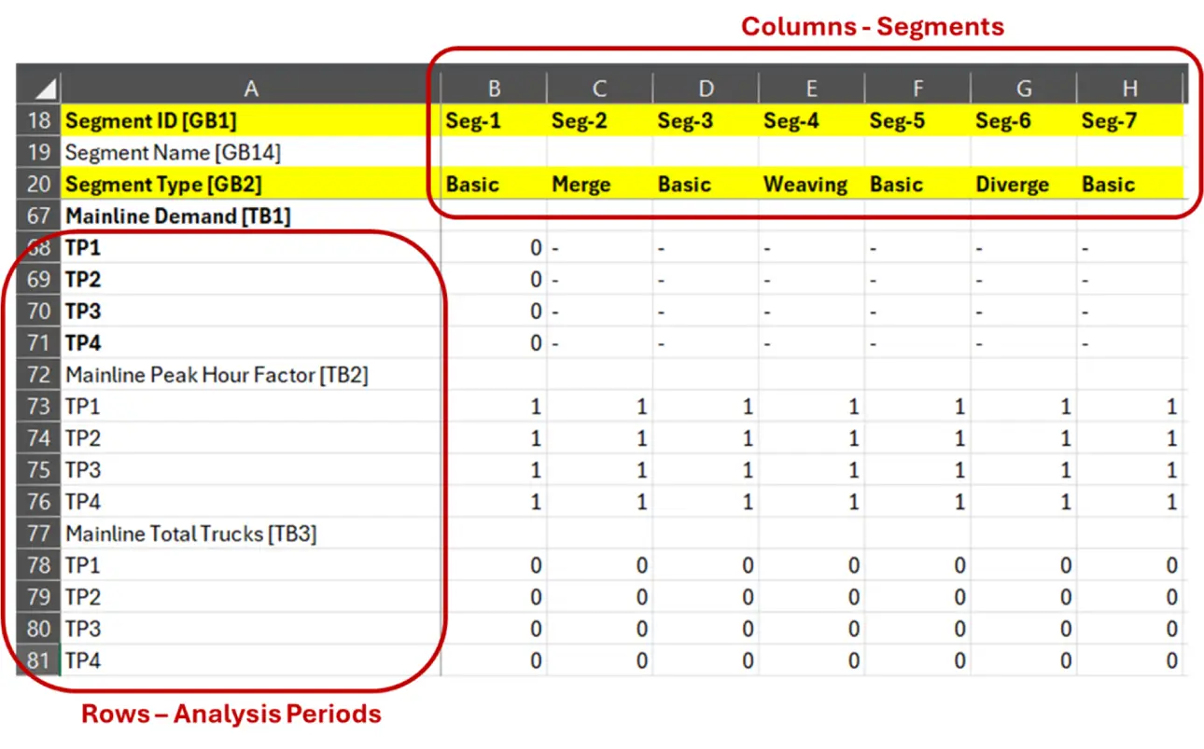
Task: Select Seg-3 dash cell in row 69
Action: (x=706, y=279)
